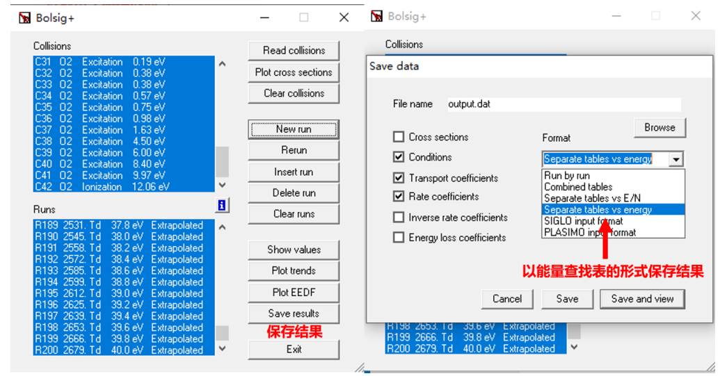Screen dimensions: 720x376
Task: Click Clear collisions button
Action: [x=294, y=93]
